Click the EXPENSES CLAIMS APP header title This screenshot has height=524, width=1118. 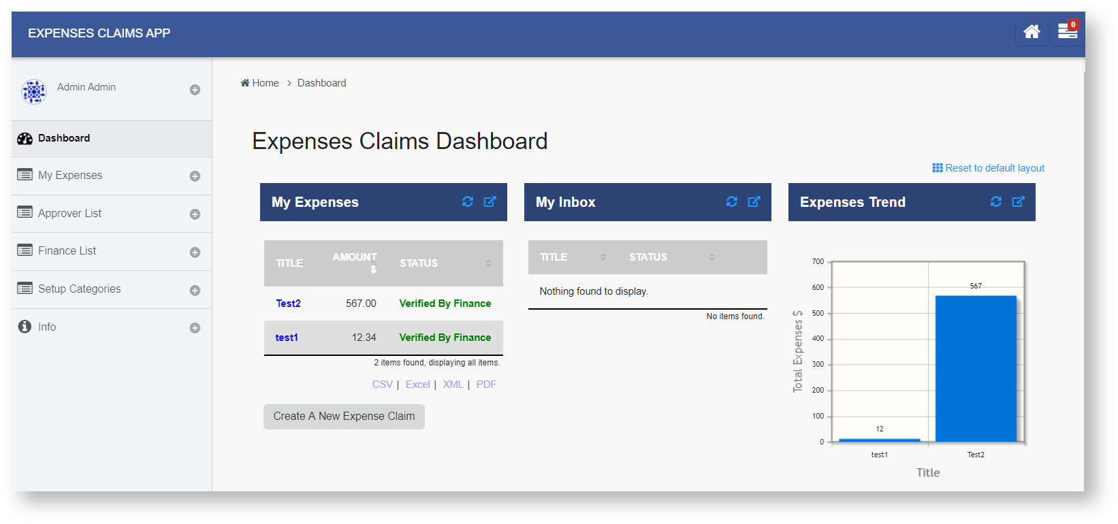pos(99,33)
